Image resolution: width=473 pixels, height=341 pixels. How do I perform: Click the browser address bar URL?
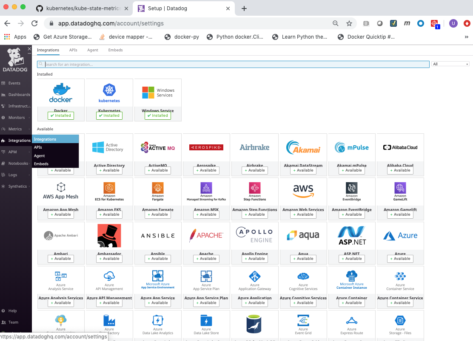pos(111,23)
